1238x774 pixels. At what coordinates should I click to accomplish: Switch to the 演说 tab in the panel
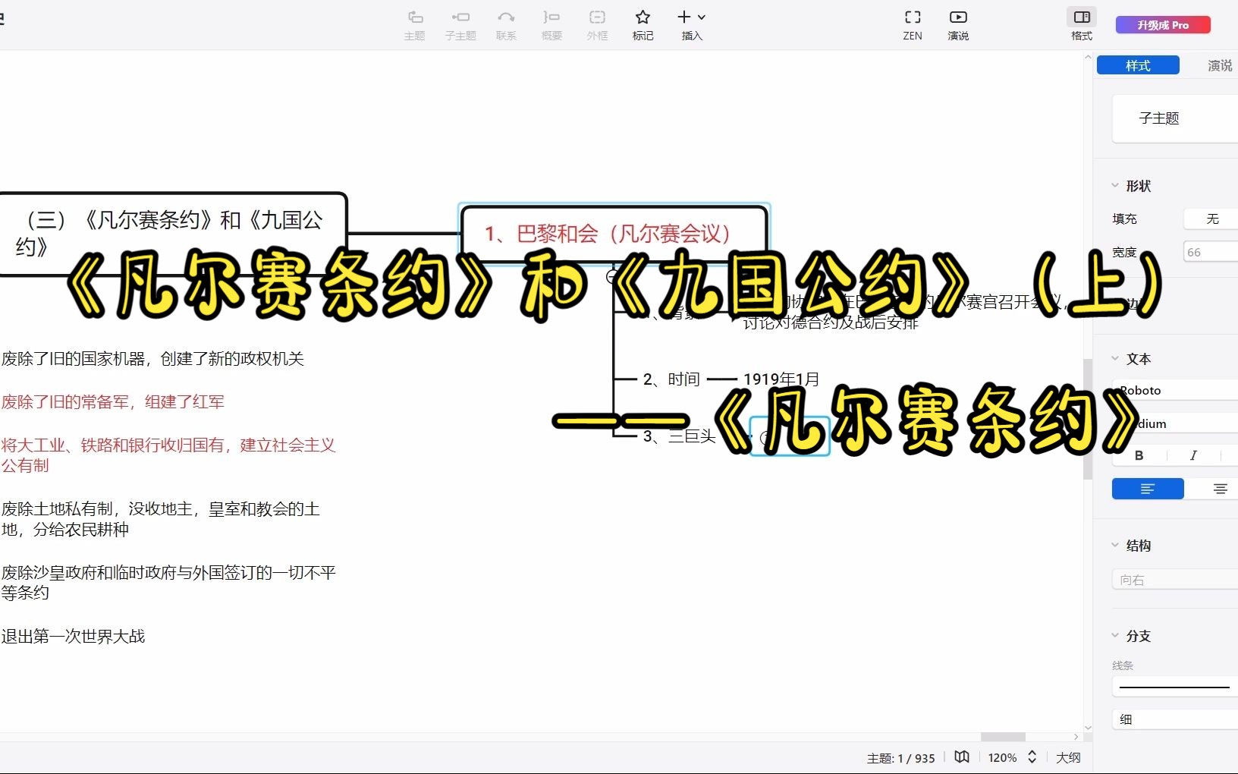coord(1220,66)
